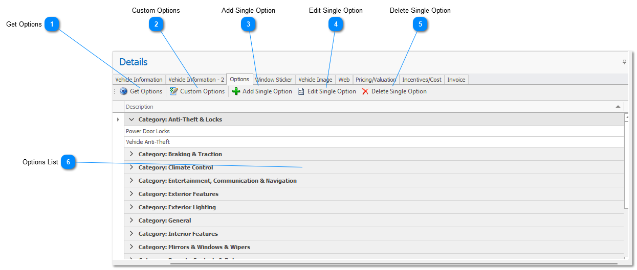Click the red X Delete Single Option icon
Viewport: 637px width, 270px height.
click(x=365, y=91)
